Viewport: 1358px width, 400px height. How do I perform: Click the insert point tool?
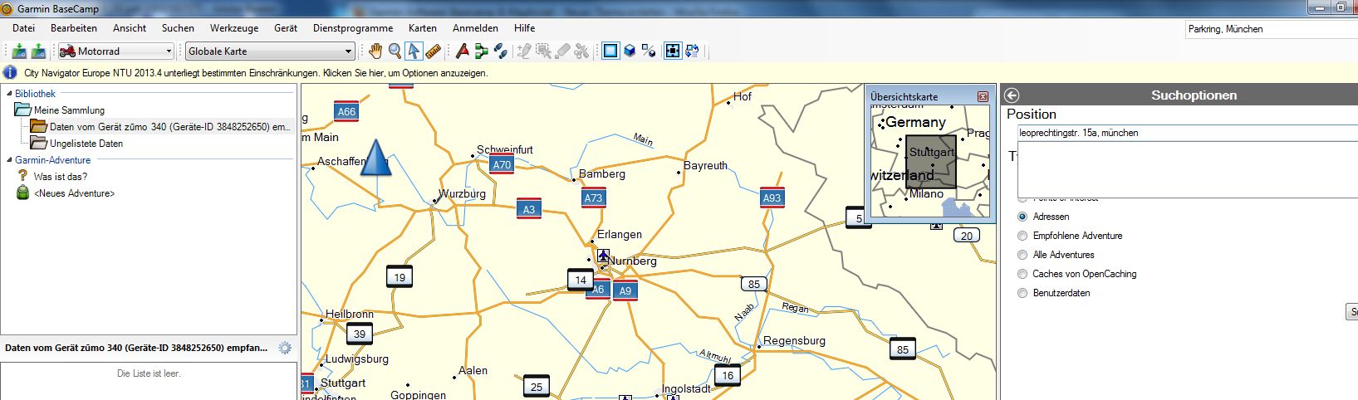543,51
